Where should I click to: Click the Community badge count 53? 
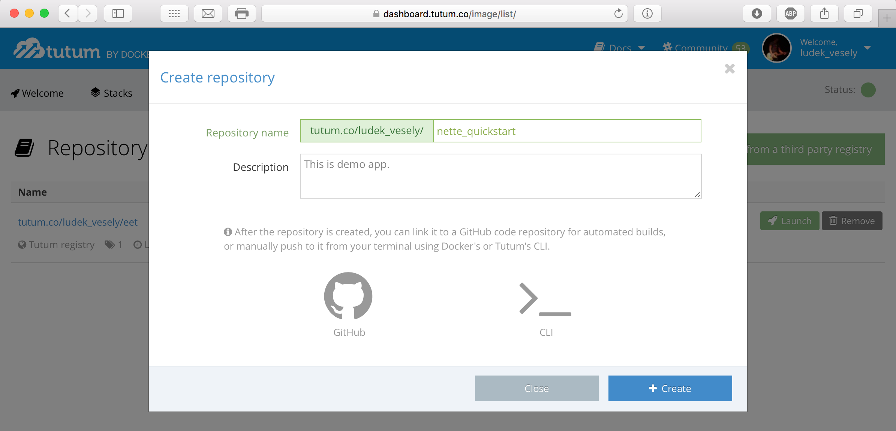pyautogui.click(x=740, y=48)
